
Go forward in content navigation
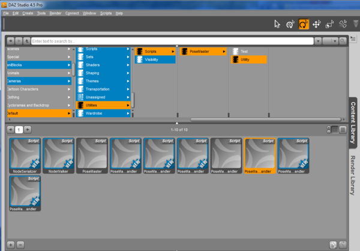click(x=19, y=41)
